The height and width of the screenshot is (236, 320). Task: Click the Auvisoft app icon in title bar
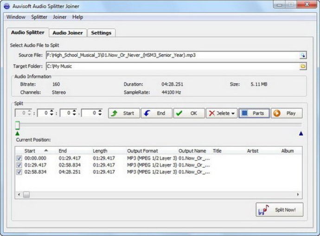[x=7, y=6]
